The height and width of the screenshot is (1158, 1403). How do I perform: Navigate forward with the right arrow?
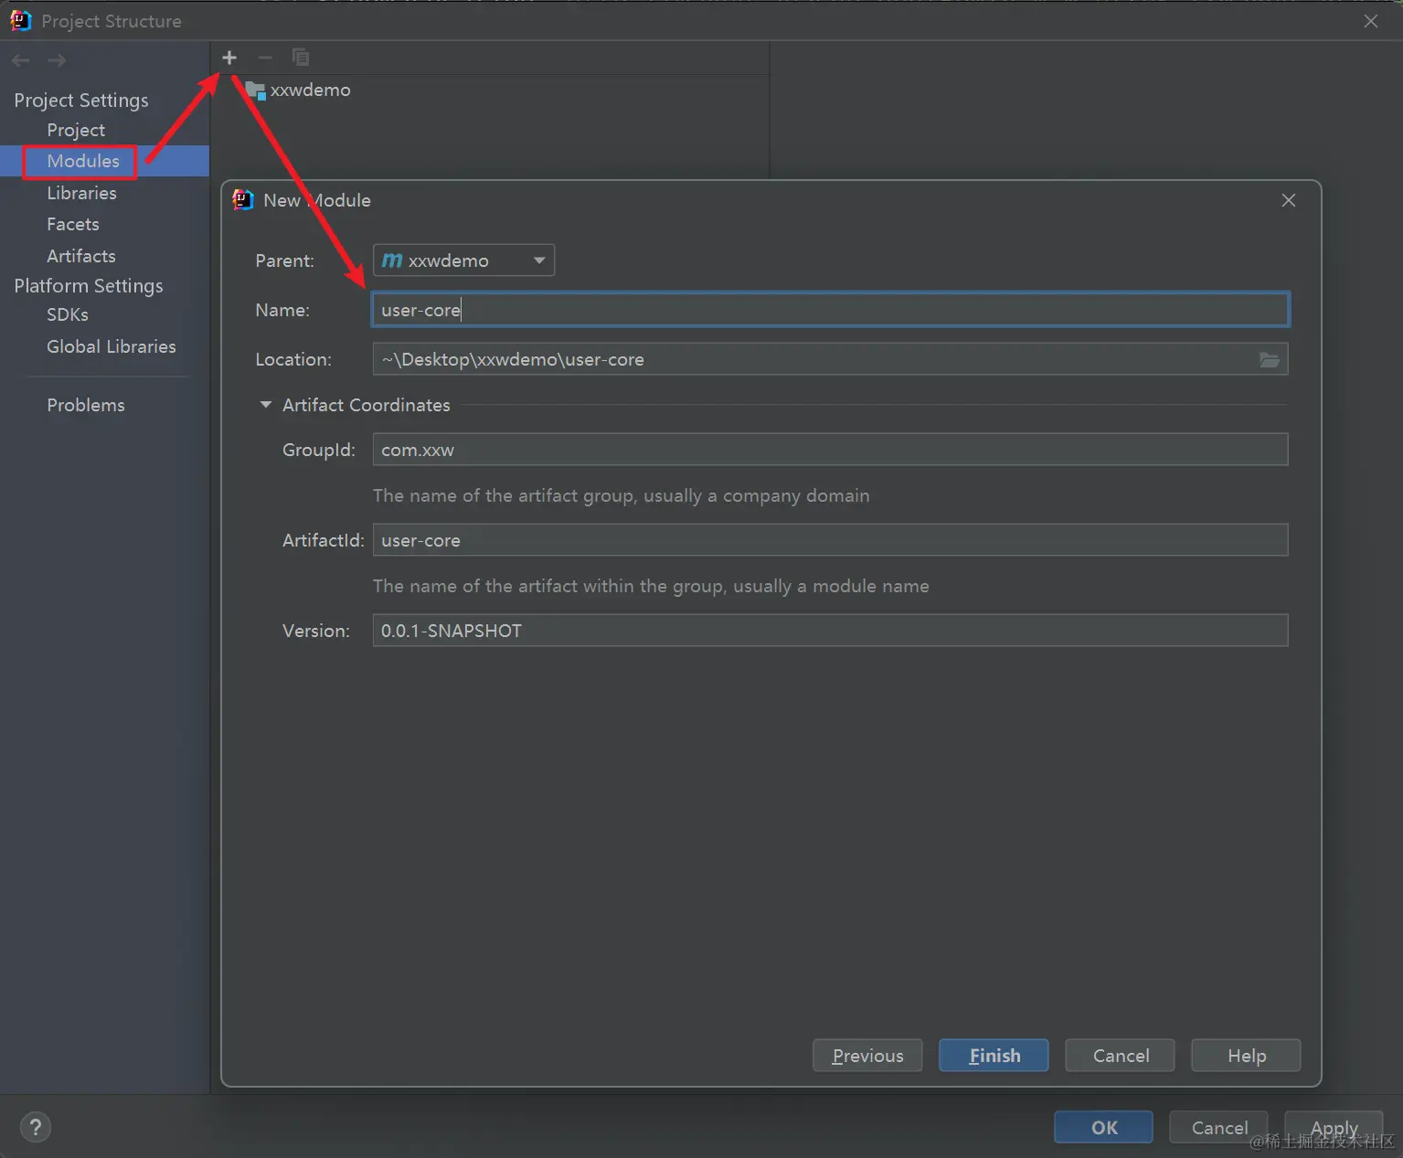[x=57, y=60]
